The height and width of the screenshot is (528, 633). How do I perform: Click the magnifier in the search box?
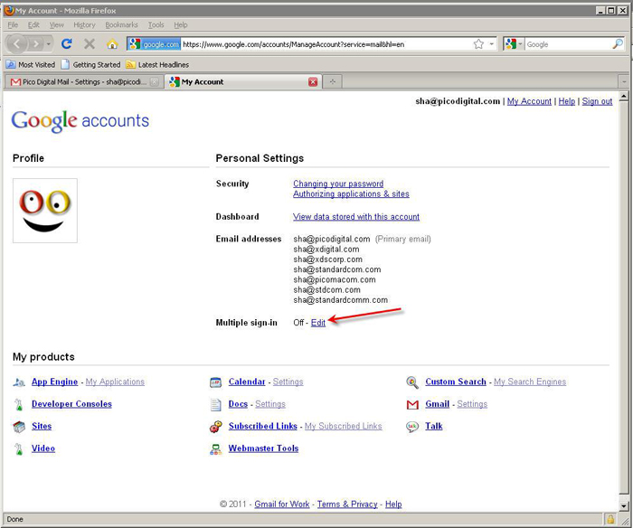pyautogui.click(x=618, y=43)
